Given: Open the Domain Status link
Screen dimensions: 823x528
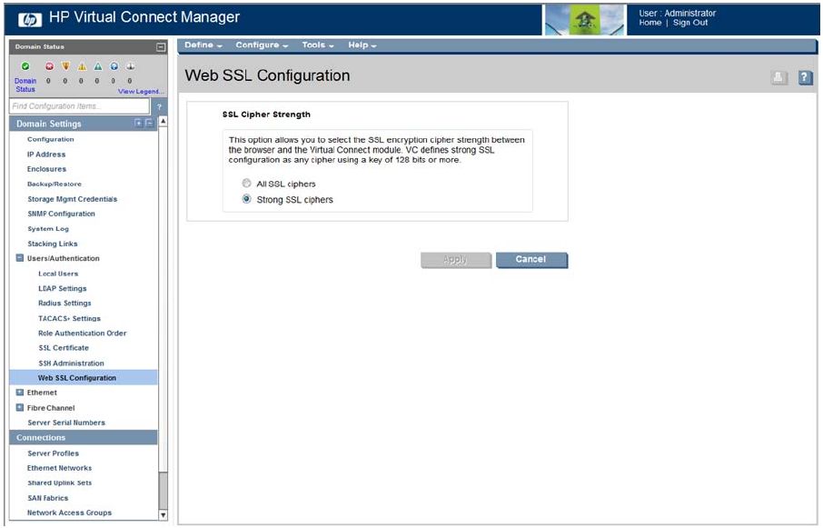Looking at the screenshot, I should point(25,85).
